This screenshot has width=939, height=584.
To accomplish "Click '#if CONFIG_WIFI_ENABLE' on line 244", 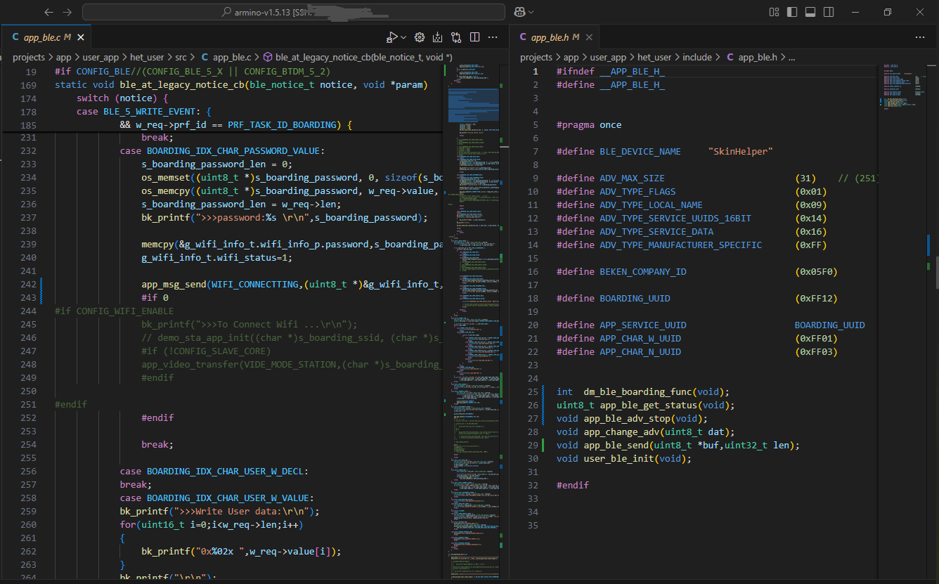I will pyautogui.click(x=114, y=312).
